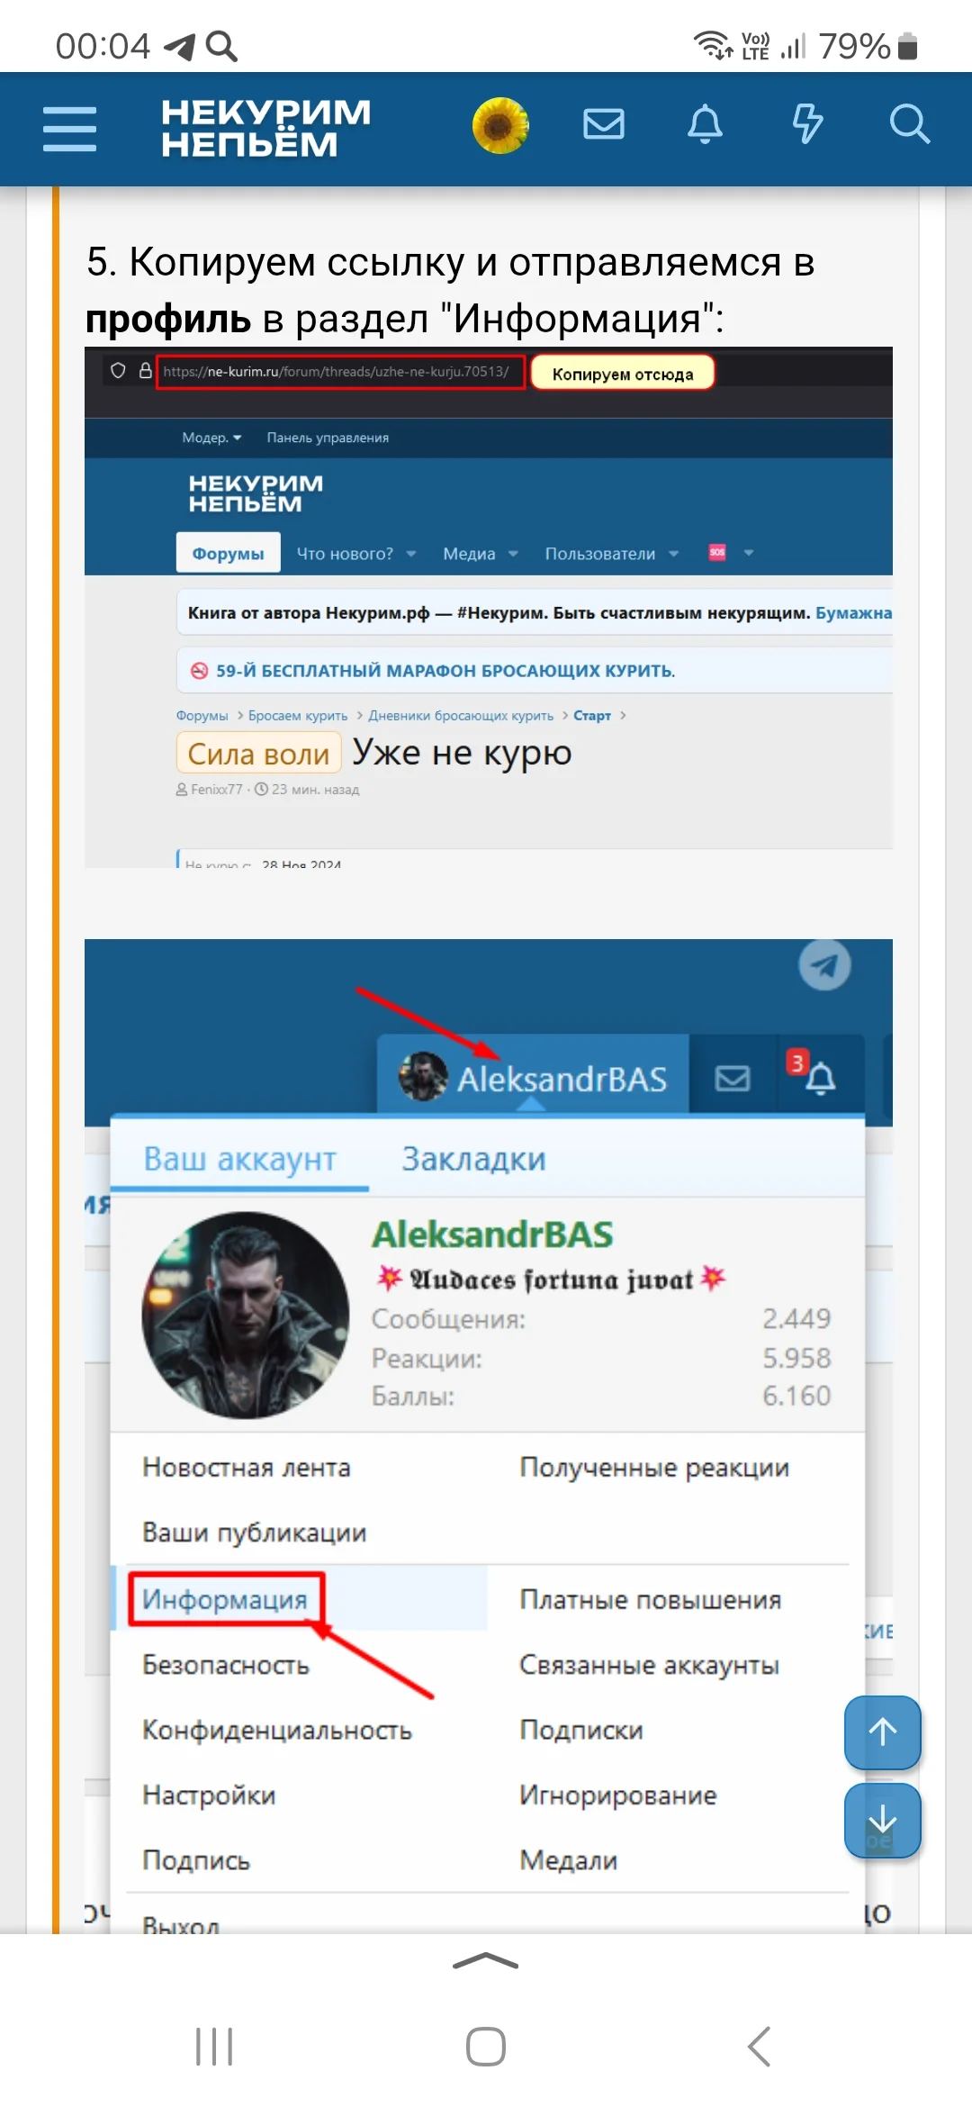The image size is (972, 2107).
Task: Tap Подписки in the account menu image
Action: coord(581,1730)
